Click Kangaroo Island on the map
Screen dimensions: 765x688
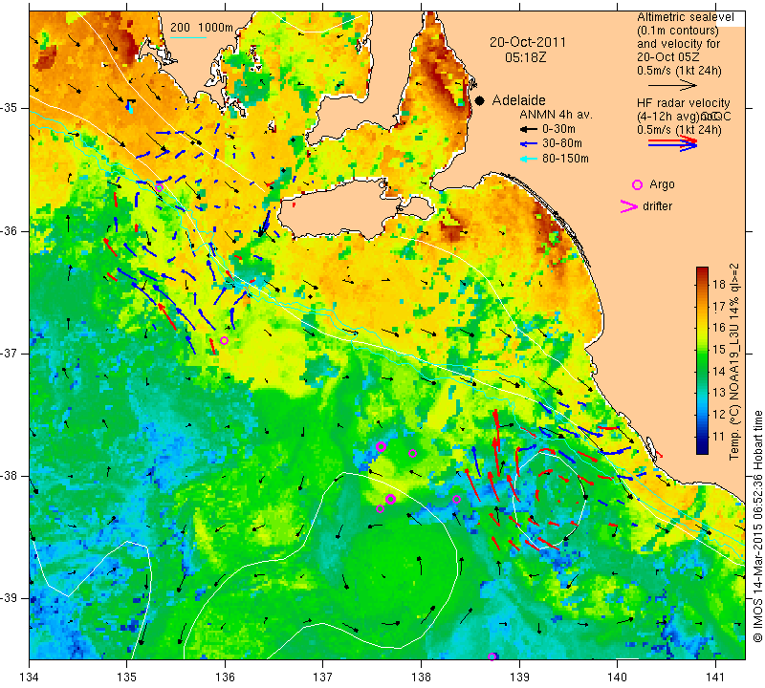(x=356, y=209)
